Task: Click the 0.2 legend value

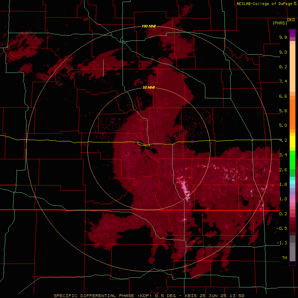Action: click(283, 214)
